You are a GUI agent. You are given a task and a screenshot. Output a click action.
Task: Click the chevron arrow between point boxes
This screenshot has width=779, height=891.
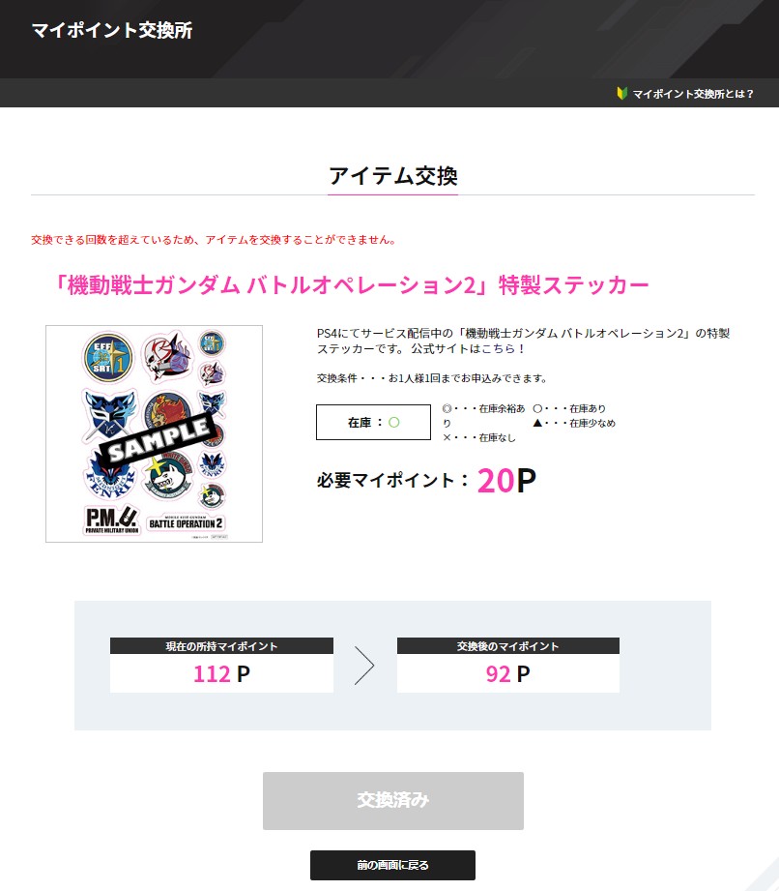click(x=364, y=665)
